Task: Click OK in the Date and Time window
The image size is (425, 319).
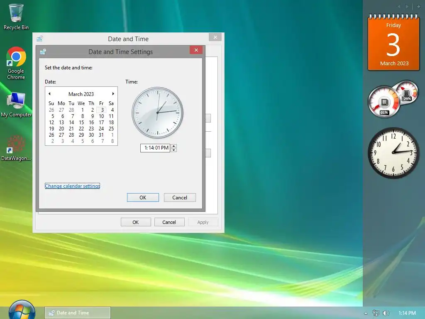Action: pos(136,222)
